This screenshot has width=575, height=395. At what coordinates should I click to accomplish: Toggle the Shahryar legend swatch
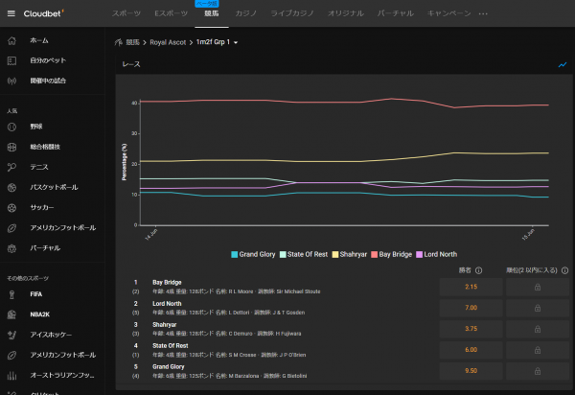pyautogui.click(x=334, y=254)
